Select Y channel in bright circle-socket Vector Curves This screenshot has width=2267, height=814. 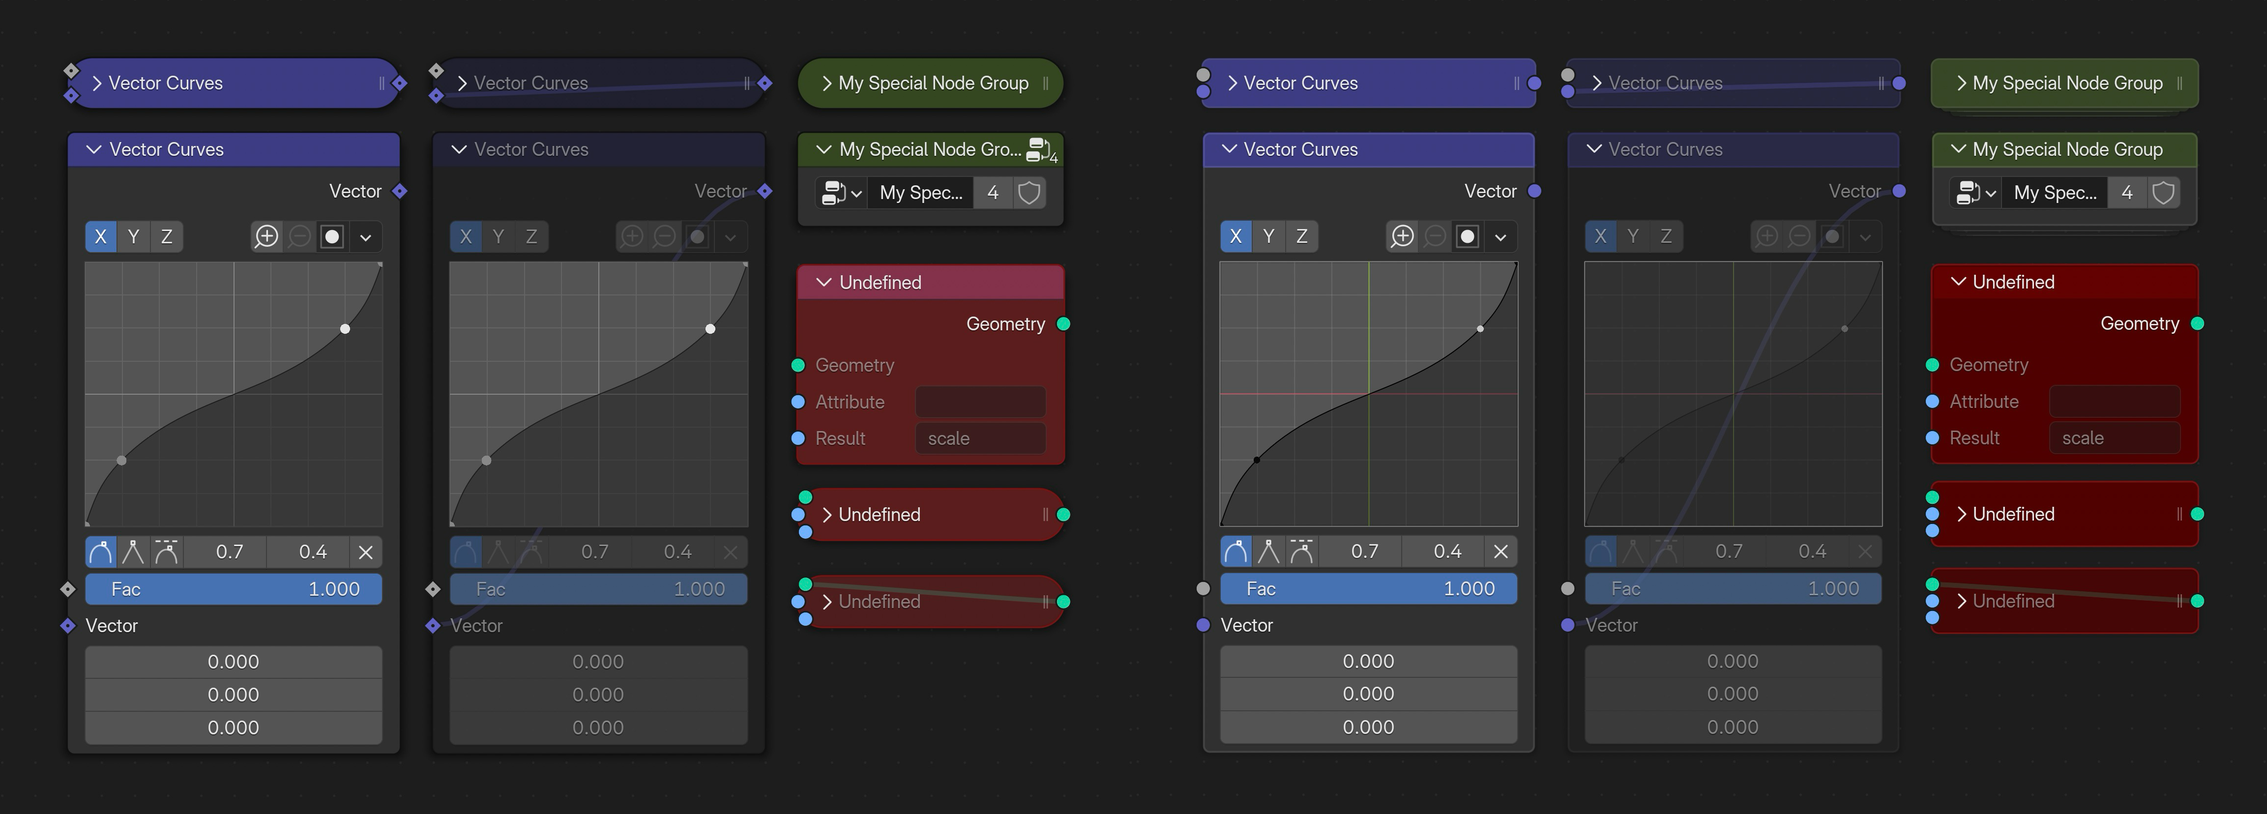coord(1268,237)
